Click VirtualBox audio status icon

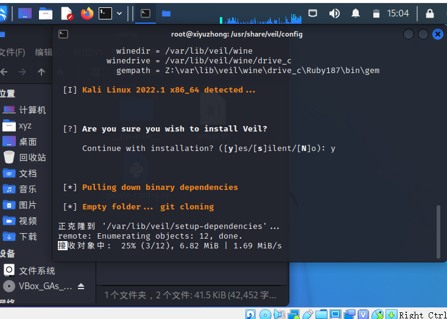coord(279,315)
